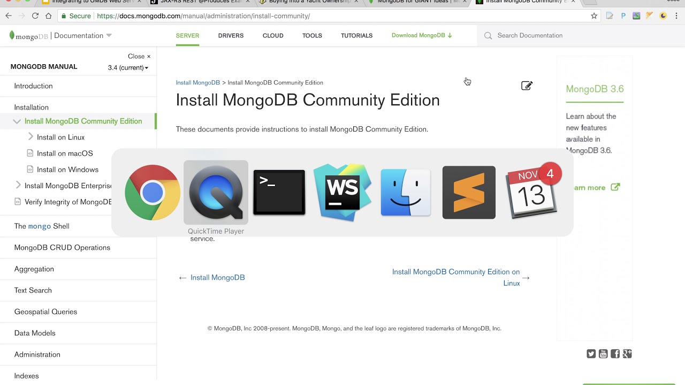Open Introduction in the sidebar
Screen dimensions: 685x385
(33, 86)
